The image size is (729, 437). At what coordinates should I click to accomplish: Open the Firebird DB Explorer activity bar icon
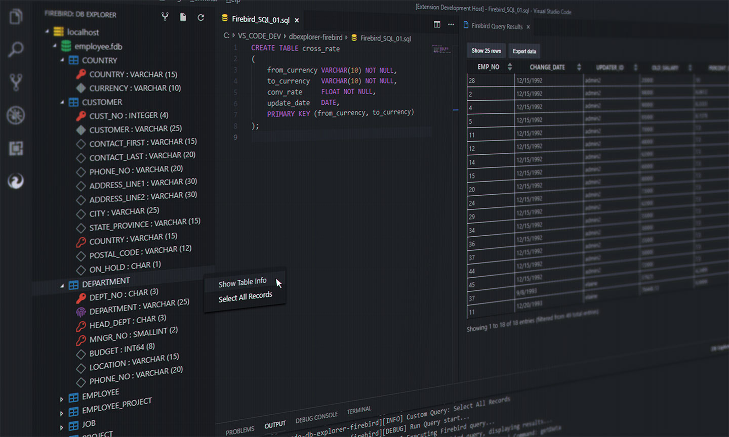pos(16,181)
